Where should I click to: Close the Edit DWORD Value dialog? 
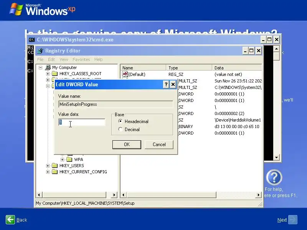click(x=173, y=84)
